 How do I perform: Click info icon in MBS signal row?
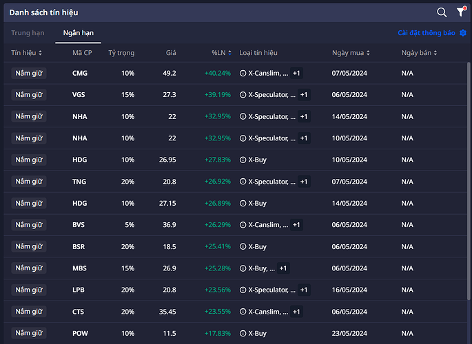[243, 268]
